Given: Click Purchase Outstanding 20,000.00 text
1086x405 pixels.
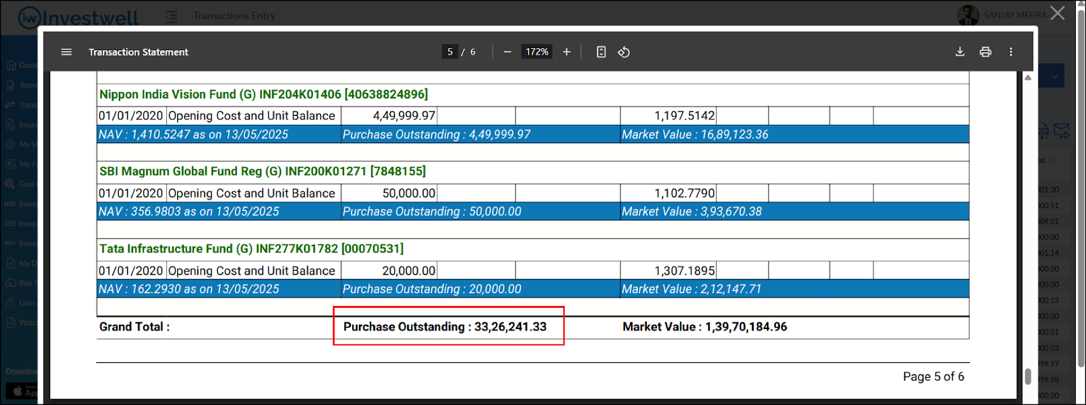Looking at the screenshot, I should coord(432,289).
